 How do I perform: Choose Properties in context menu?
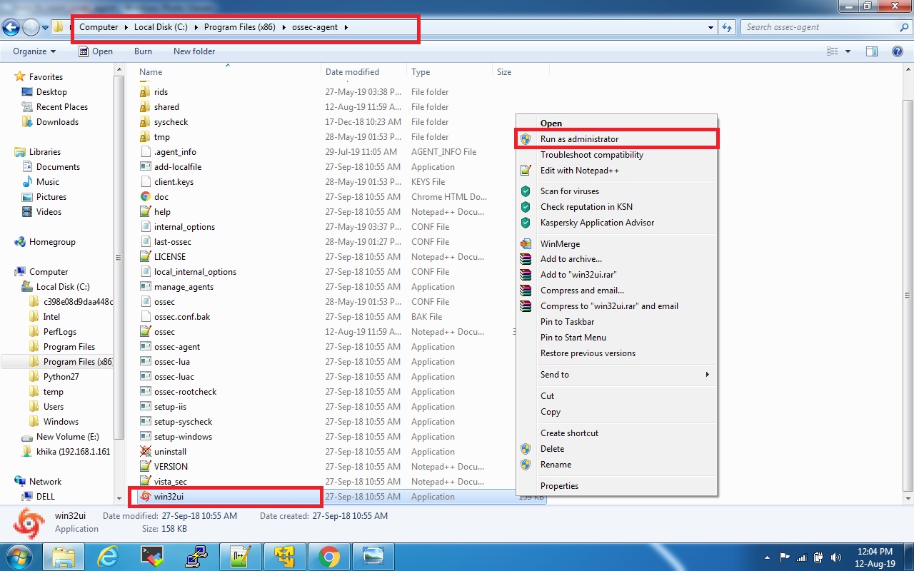click(617, 486)
